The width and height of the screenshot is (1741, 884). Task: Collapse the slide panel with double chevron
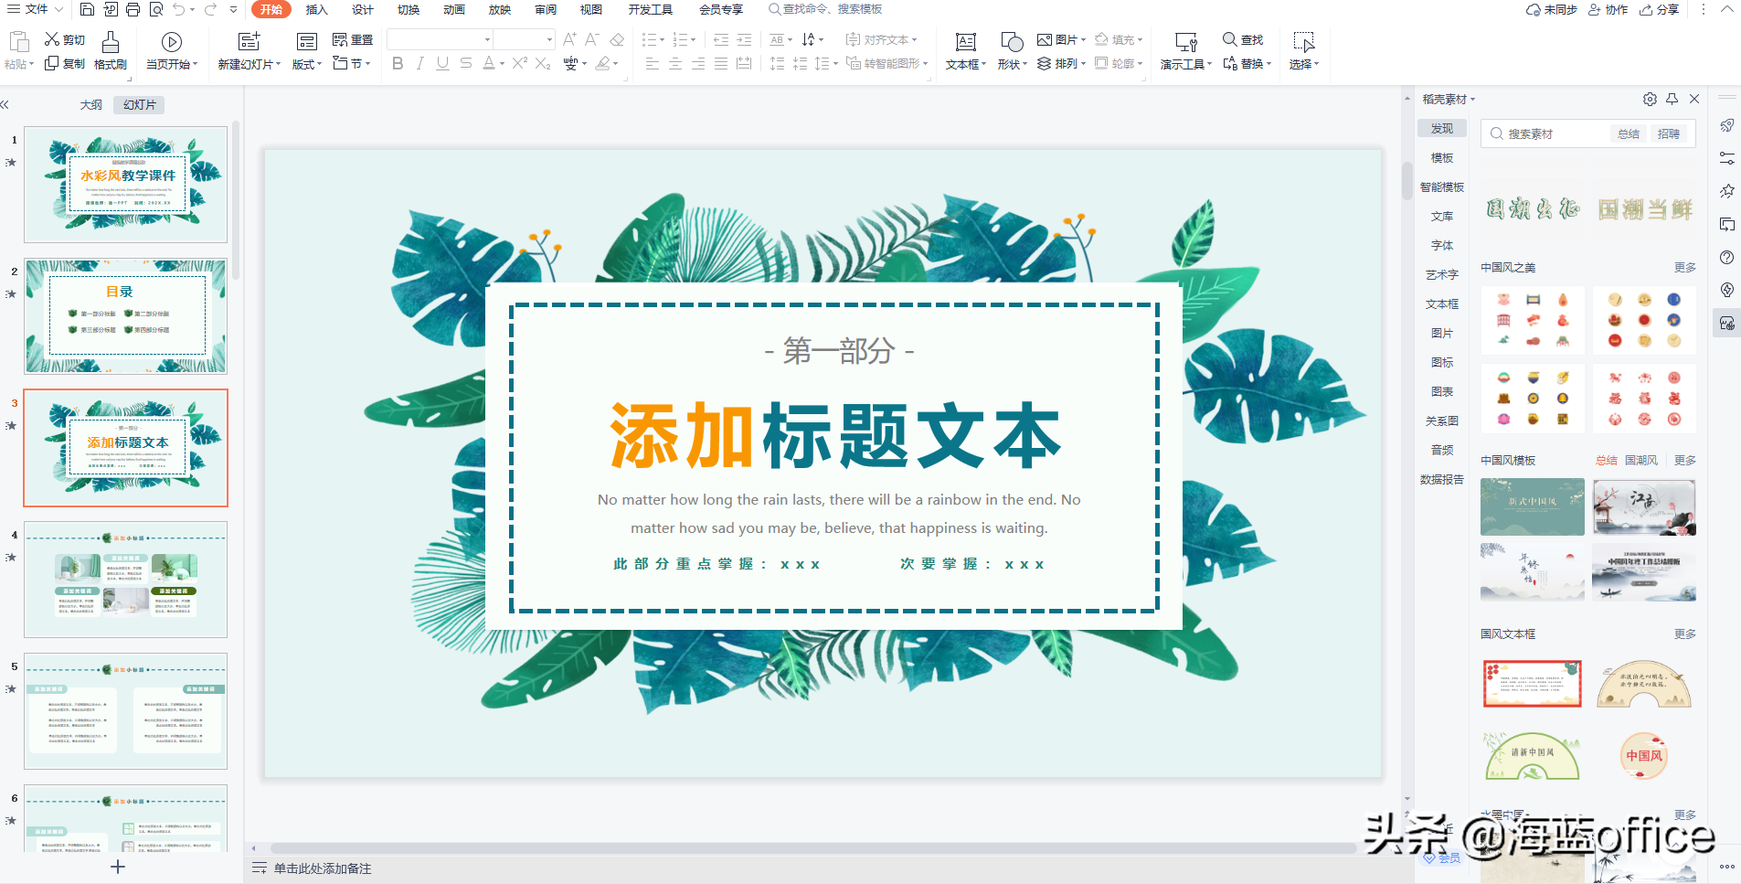tap(5, 104)
